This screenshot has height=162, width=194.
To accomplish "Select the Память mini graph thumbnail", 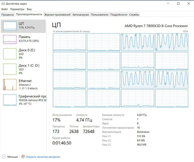I will pos(10,40).
